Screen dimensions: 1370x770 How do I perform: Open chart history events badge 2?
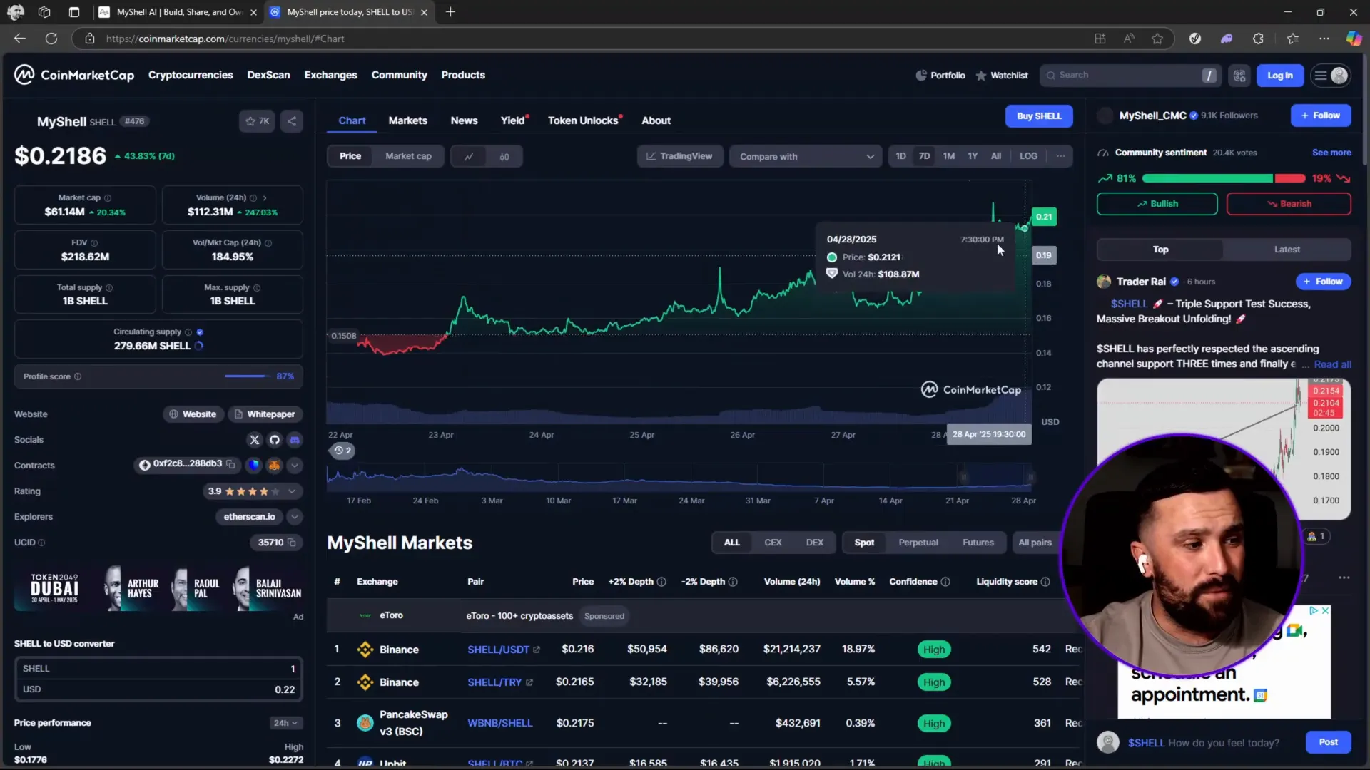[x=342, y=451]
